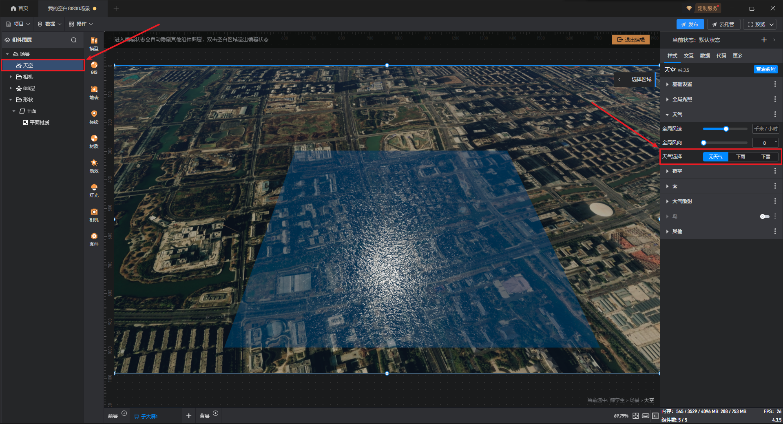783x424 pixels.
Task: Click the search icon in 组件图层 panel
Action: coord(74,40)
